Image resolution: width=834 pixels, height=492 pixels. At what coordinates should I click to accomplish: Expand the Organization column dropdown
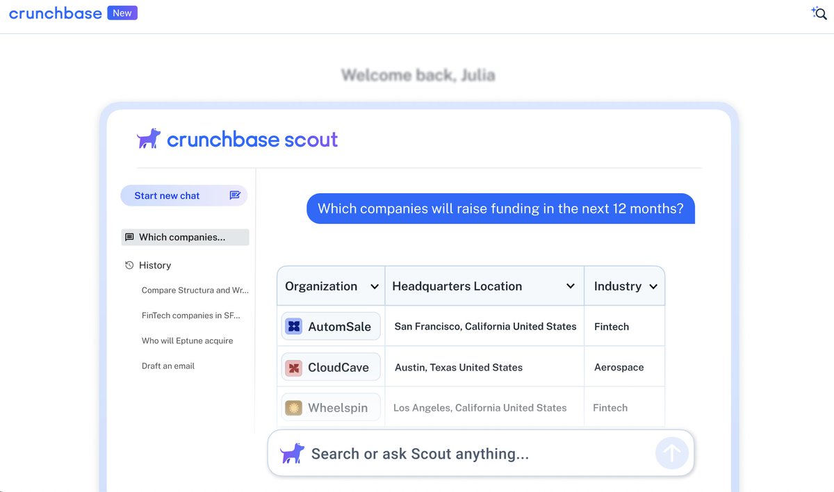[375, 287]
